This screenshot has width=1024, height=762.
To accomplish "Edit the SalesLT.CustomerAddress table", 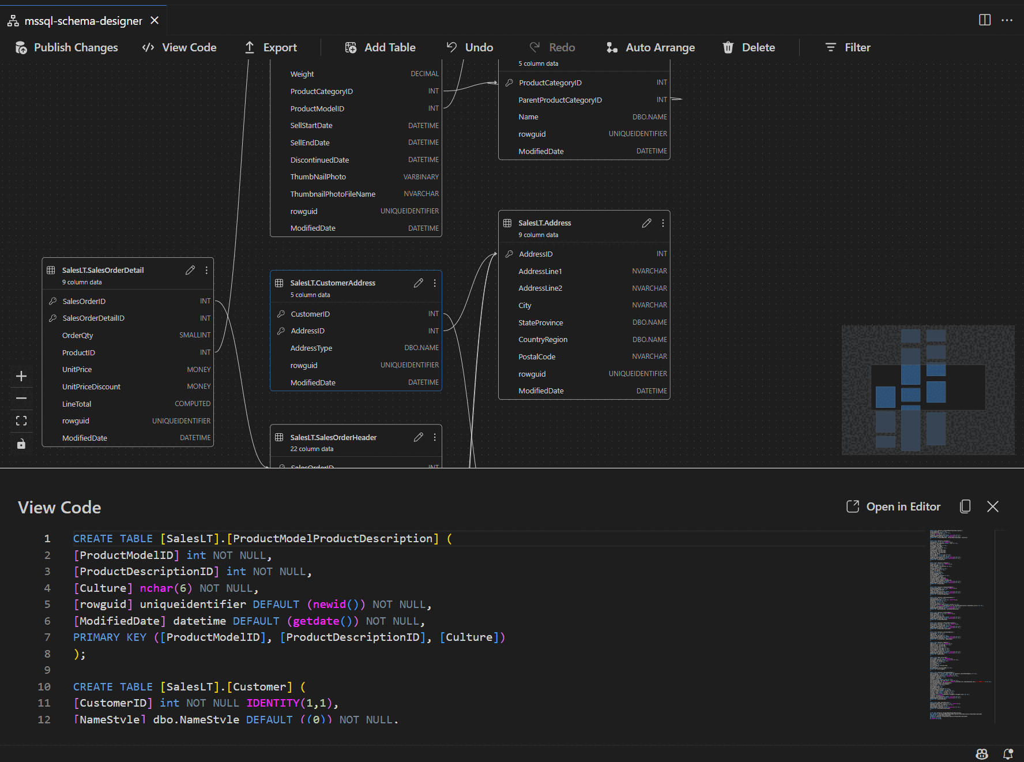I will (418, 283).
